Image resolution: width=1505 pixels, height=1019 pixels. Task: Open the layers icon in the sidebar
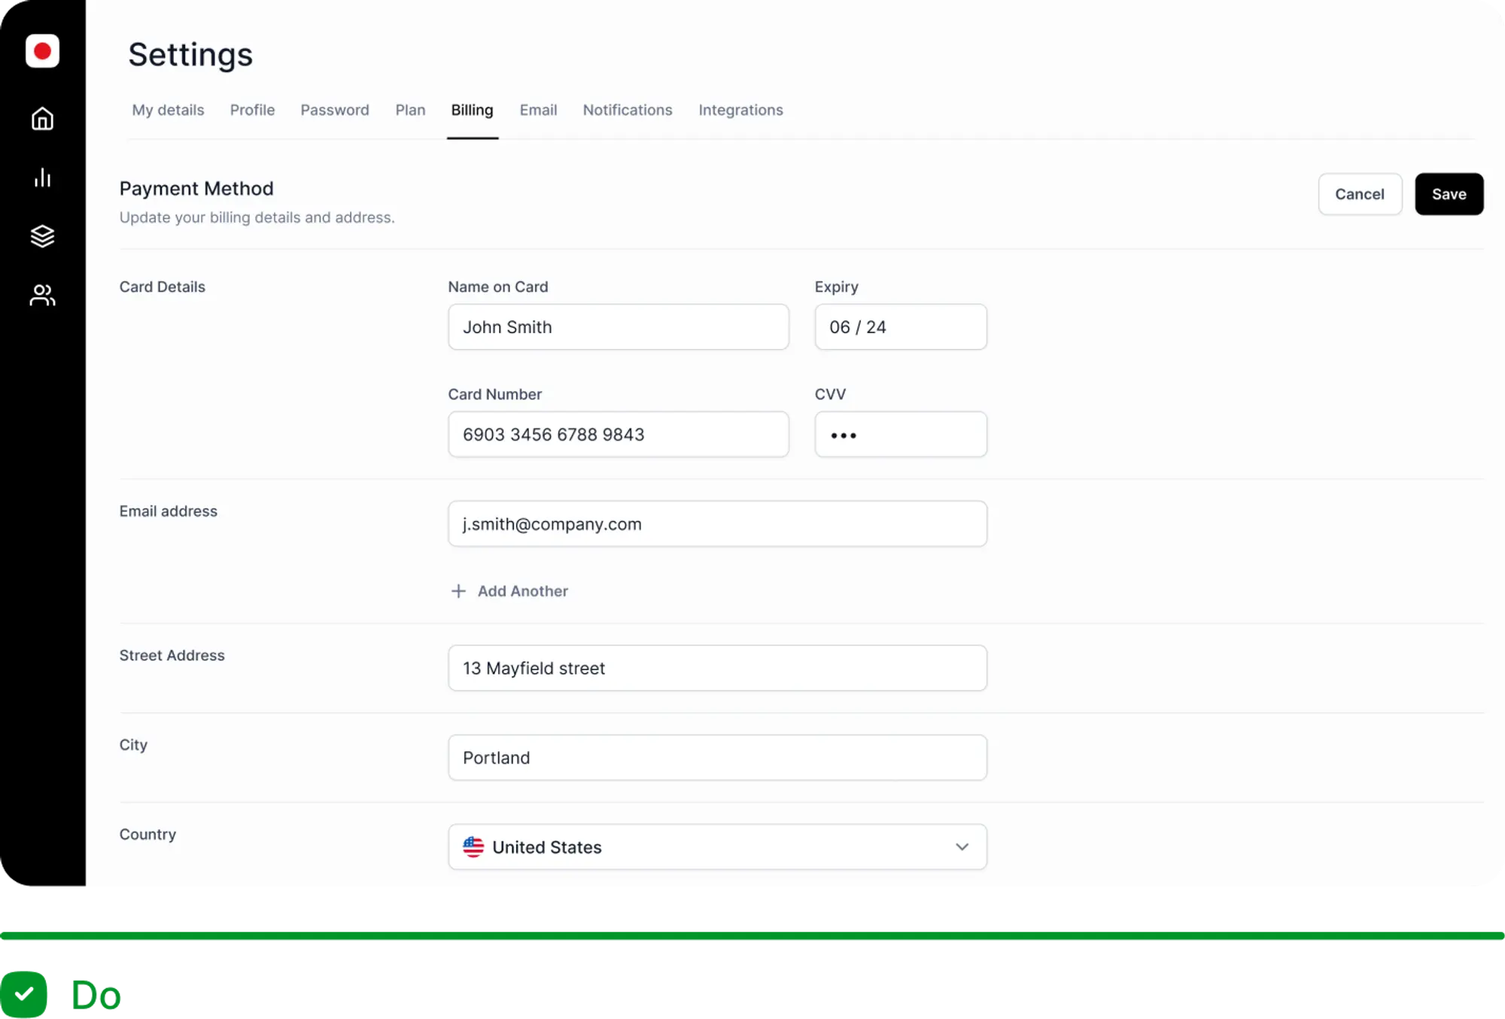coord(42,236)
